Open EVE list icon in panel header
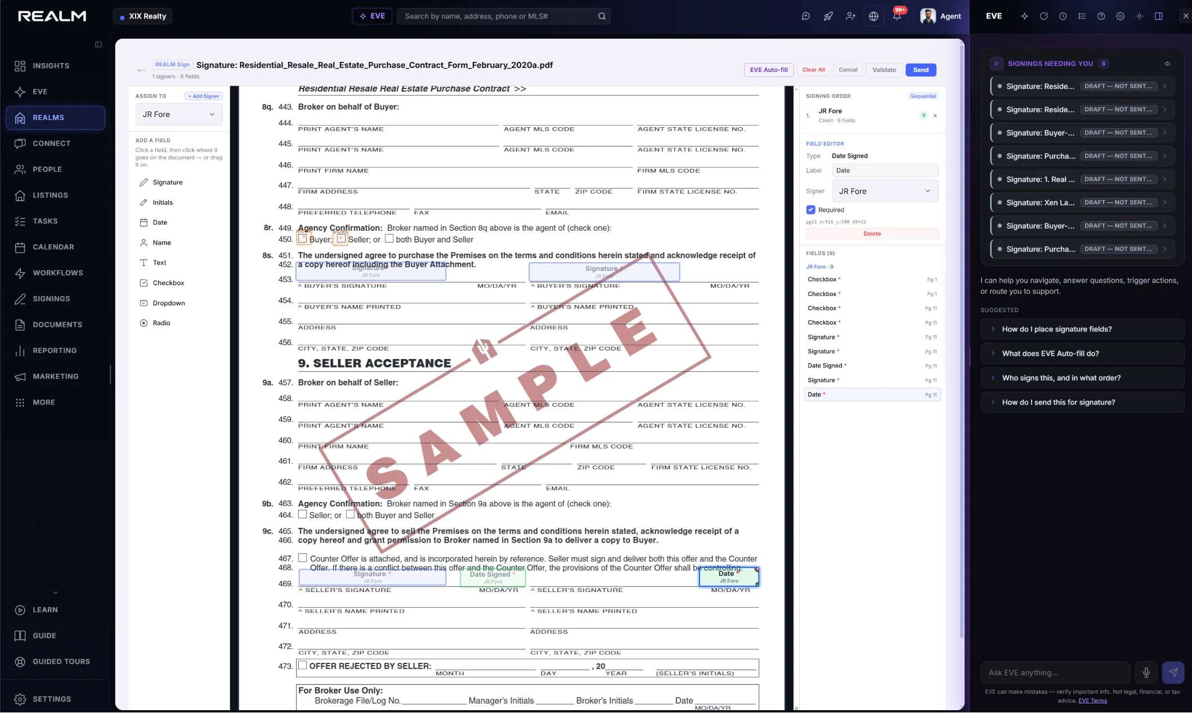 (x=1082, y=16)
